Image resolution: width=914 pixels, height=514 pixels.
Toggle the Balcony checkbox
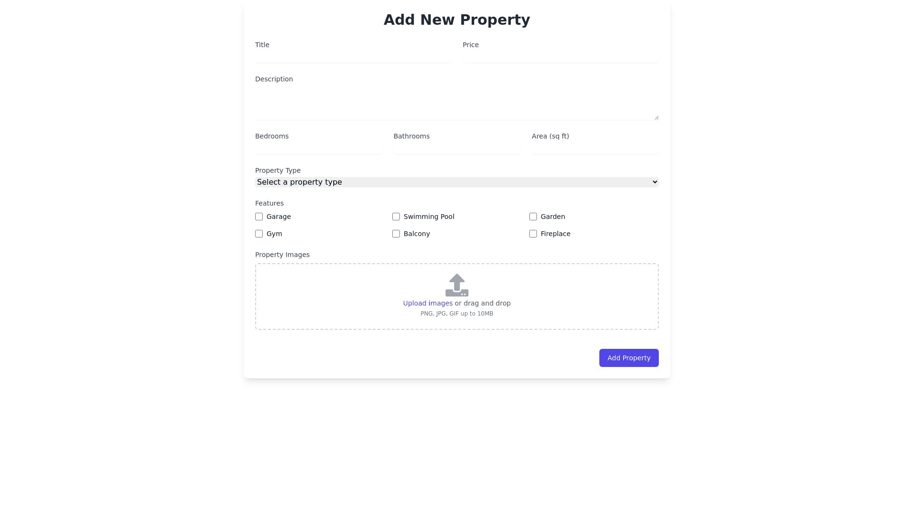tap(396, 234)
